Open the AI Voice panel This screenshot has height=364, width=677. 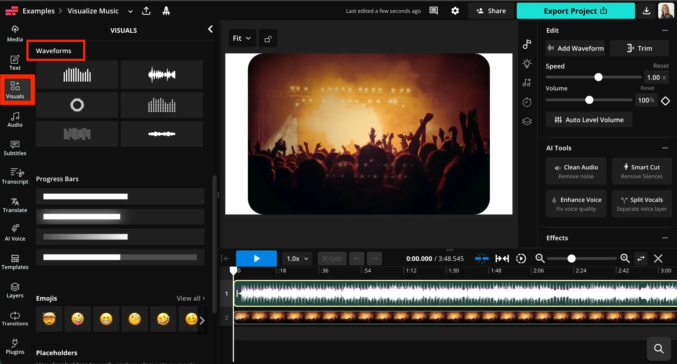(x=15, y=232)
